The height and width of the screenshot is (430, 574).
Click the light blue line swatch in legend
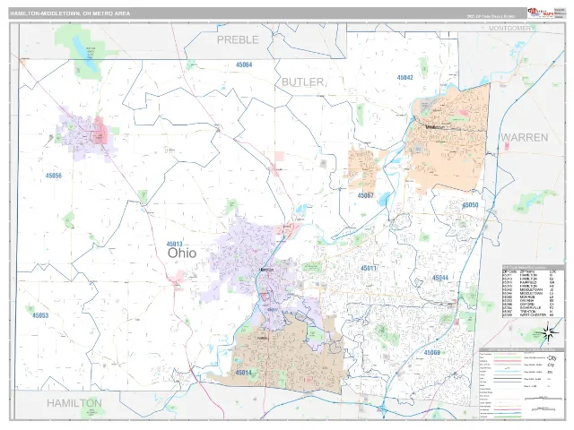(x=508, y=371)
